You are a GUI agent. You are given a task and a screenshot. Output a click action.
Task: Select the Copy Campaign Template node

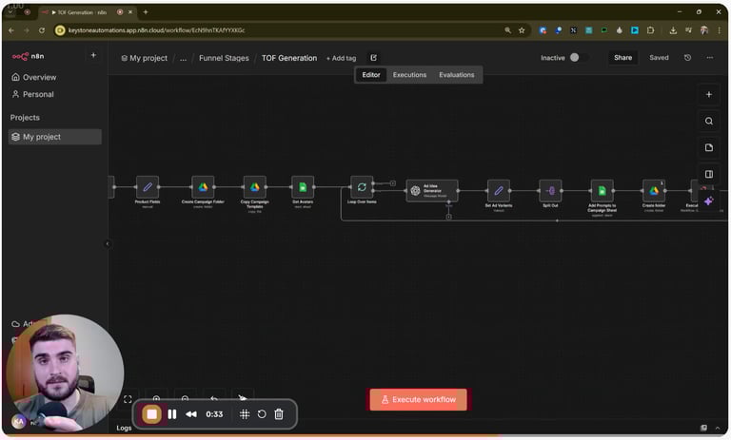click(x=254, y=187)
